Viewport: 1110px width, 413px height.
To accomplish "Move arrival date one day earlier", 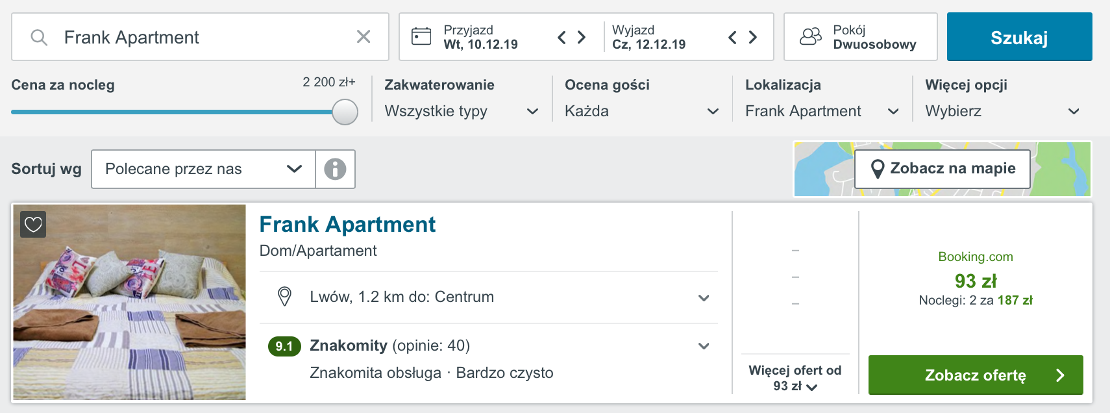I will pyautogui.click(x=562, y=38).
